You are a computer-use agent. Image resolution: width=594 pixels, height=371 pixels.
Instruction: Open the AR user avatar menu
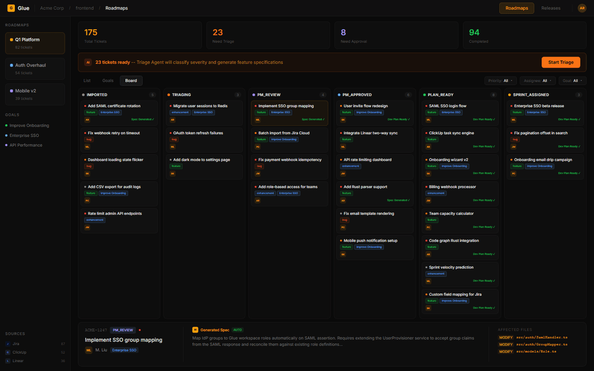(x=582, y=8)
